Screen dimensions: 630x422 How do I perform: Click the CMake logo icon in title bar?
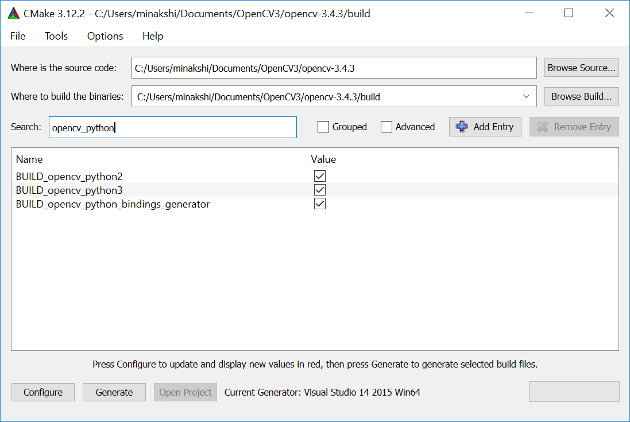tap(14, 13)
